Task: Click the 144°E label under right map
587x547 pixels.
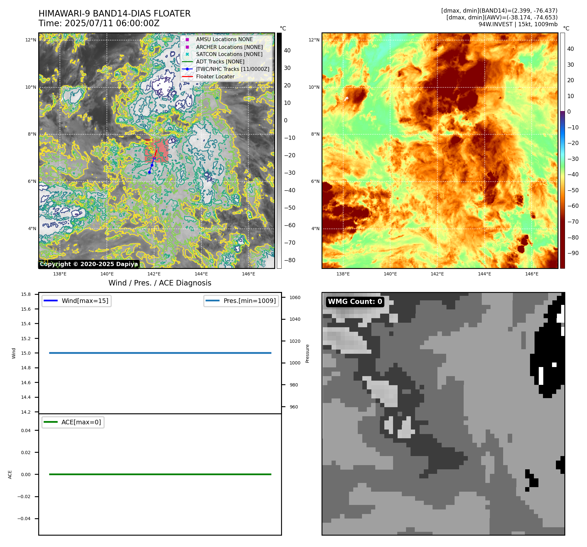Action: click(x=484, y=274)
